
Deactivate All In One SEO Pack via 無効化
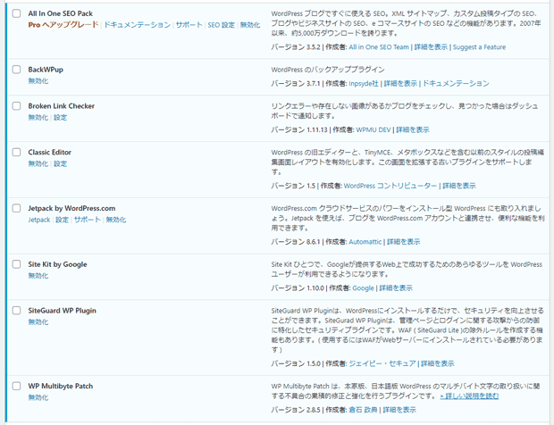click(250, 25)
